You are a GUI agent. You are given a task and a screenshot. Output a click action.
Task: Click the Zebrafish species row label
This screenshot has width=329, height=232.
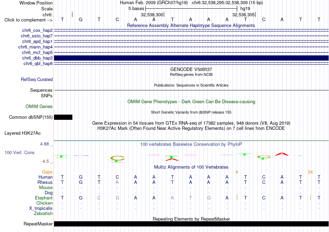pyautogui.click(x=43, y=214)
